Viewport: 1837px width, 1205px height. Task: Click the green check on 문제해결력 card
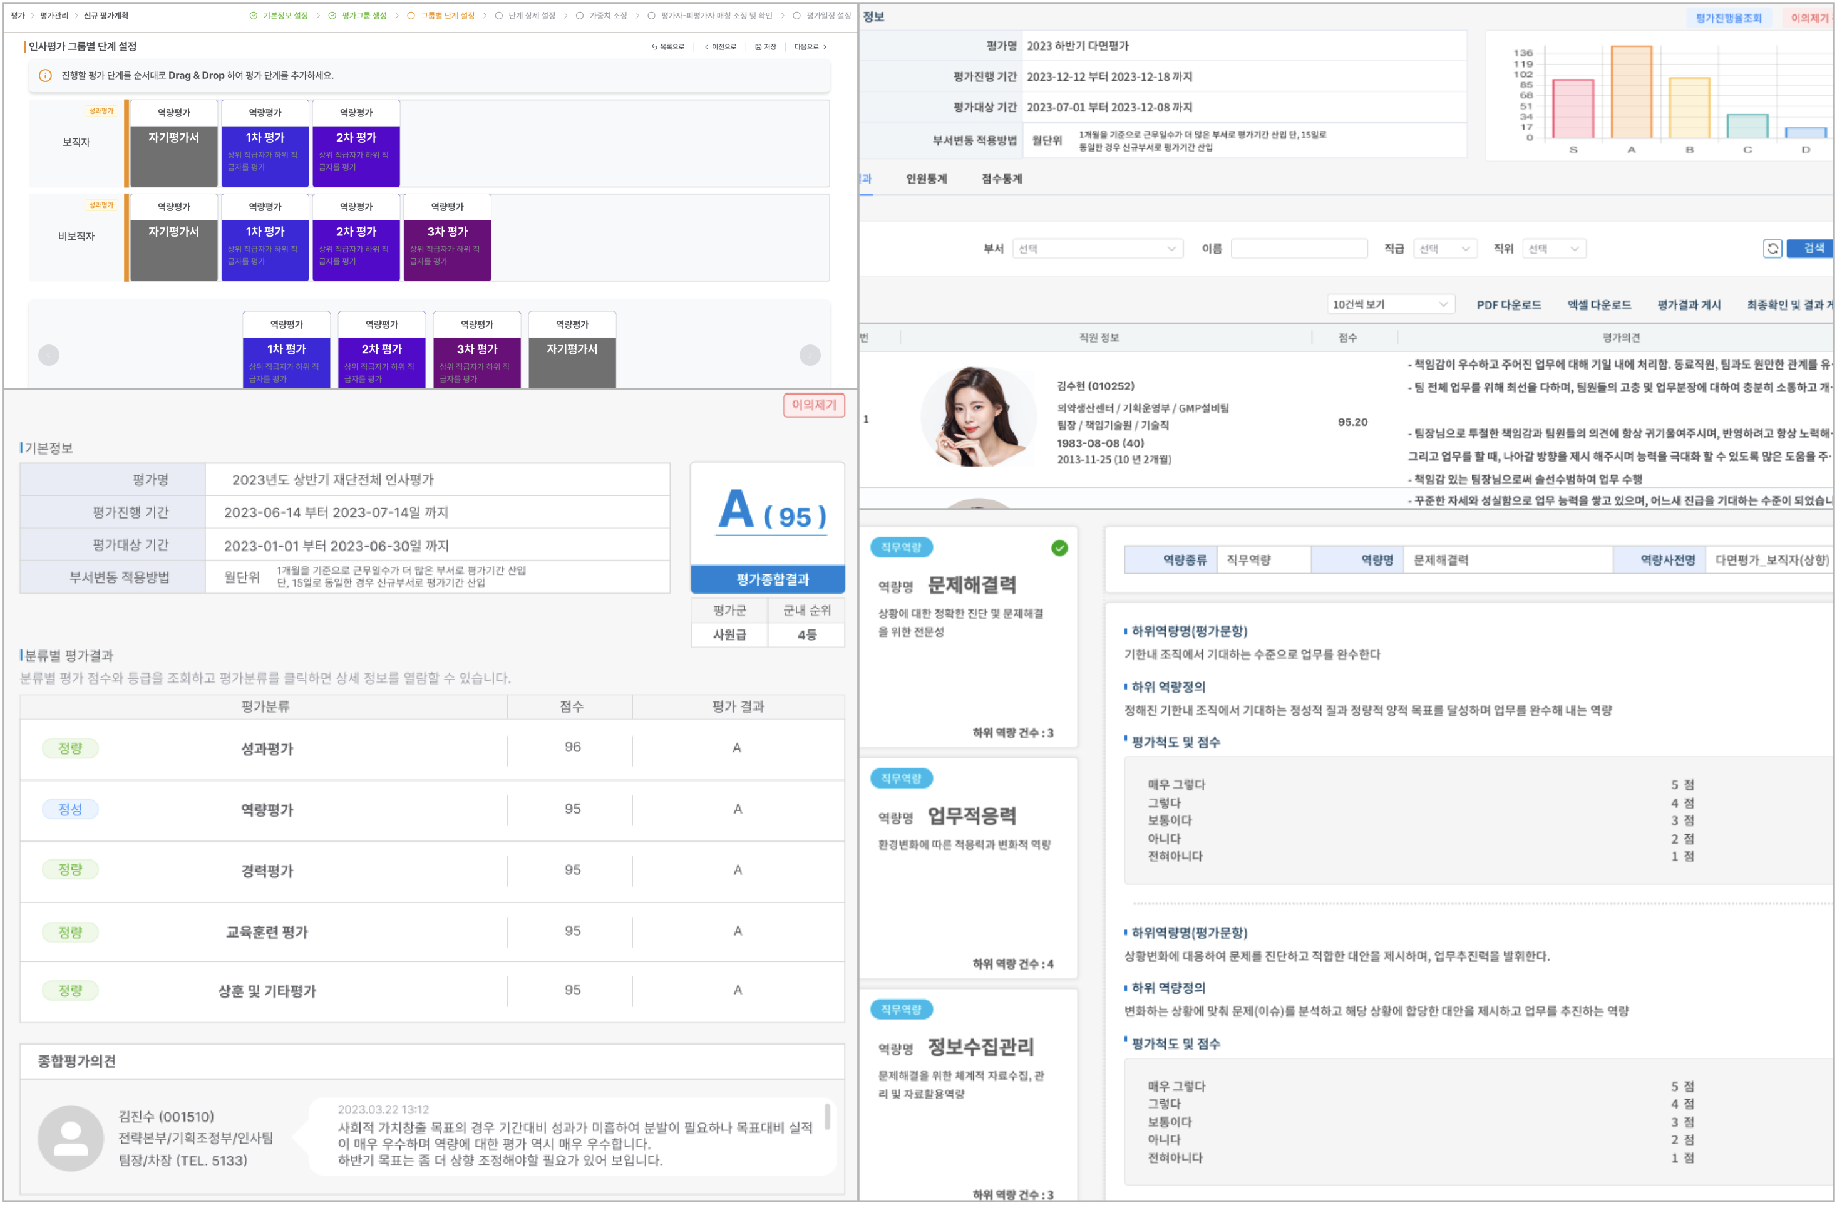1059,549
